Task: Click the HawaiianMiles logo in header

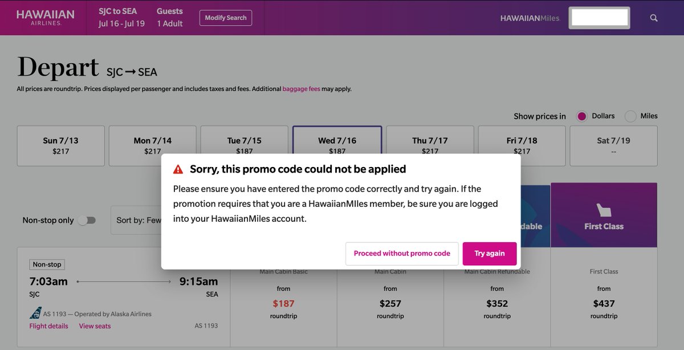Action: click(530, 18)
